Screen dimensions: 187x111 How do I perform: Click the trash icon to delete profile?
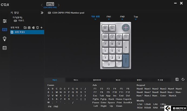coord(37,28)
